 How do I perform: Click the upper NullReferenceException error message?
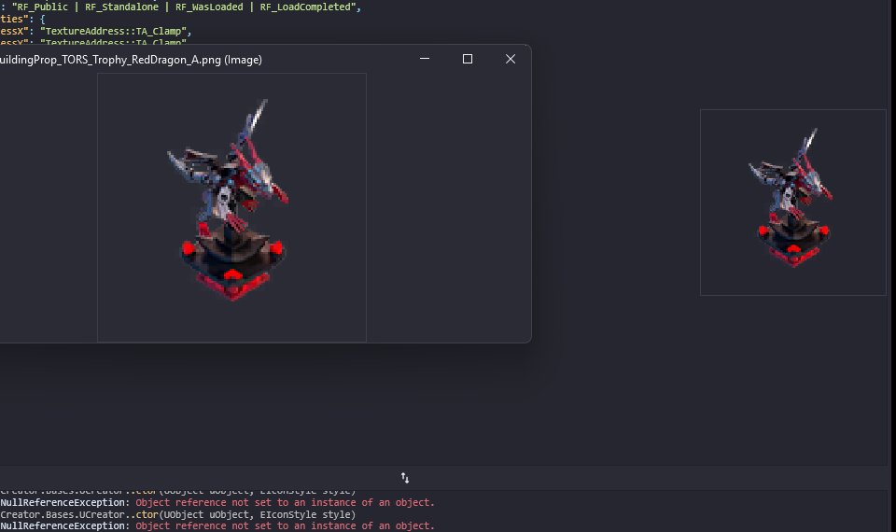pyautogui.click(x=286, y=502)
